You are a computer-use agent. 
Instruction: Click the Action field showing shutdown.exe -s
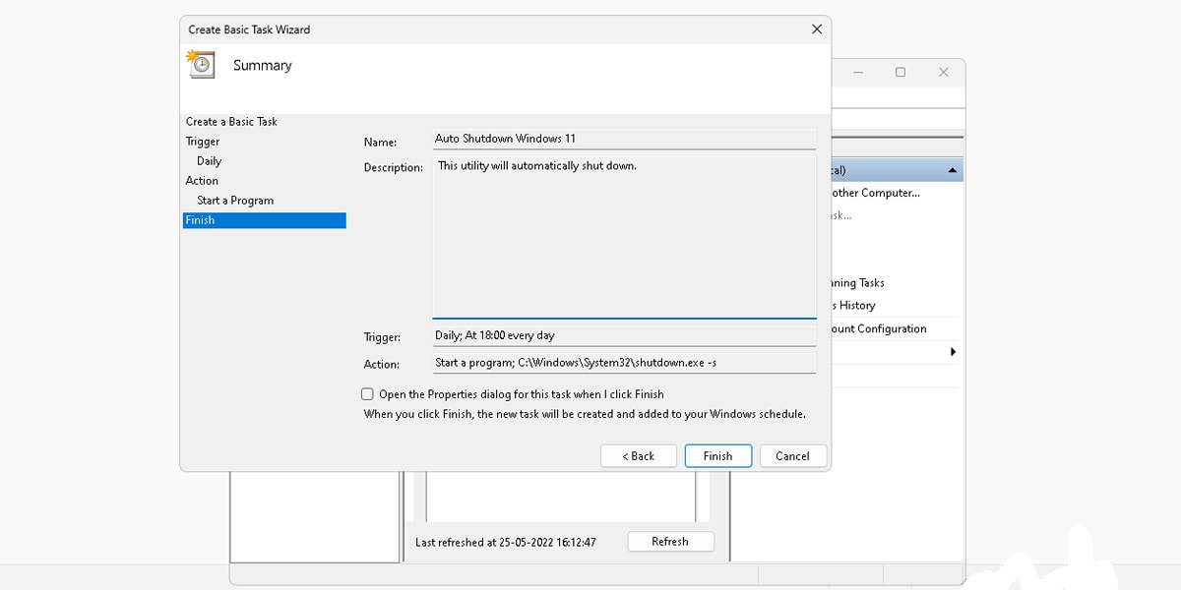tap(624, 363)
